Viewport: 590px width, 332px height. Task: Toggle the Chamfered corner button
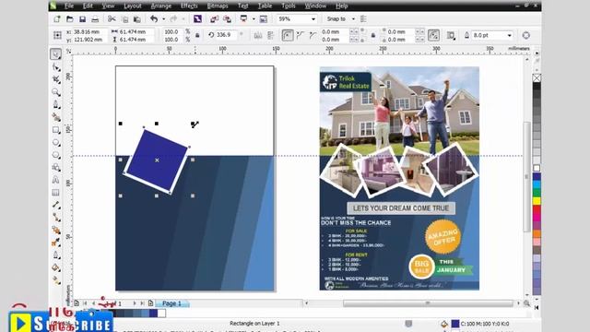(x=313, y=35)
